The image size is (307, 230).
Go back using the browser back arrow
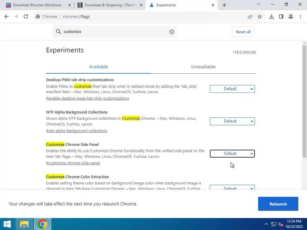(7, 17)
